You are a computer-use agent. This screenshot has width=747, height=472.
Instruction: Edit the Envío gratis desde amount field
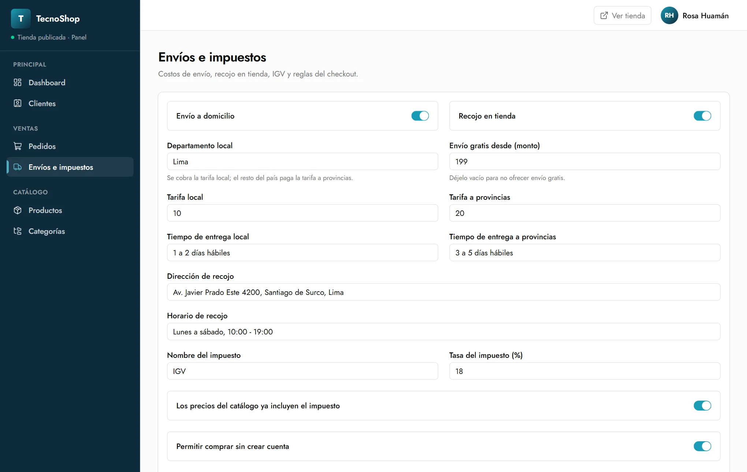point(585,162)
